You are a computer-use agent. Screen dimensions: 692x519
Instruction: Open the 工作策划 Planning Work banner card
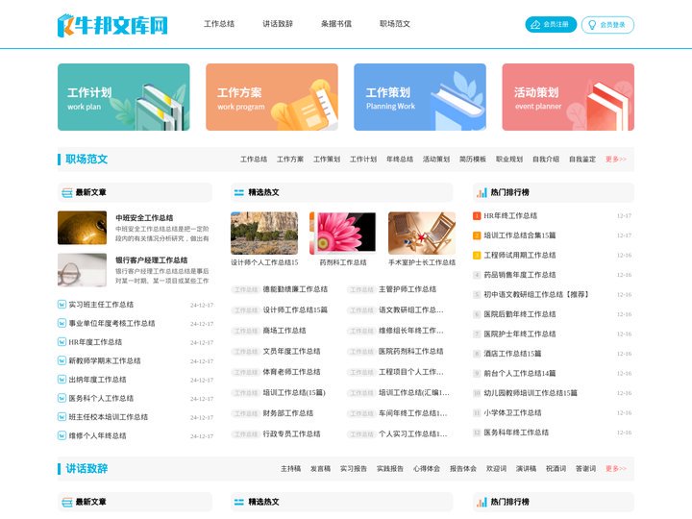[x=420, y=97]
